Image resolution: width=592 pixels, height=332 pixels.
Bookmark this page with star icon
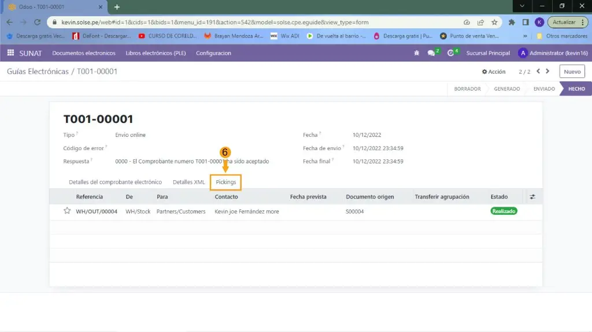[494, 22]
